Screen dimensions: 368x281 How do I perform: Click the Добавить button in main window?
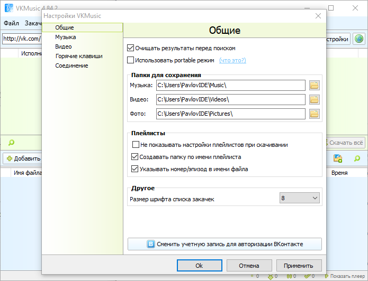[x=23, y=158]
